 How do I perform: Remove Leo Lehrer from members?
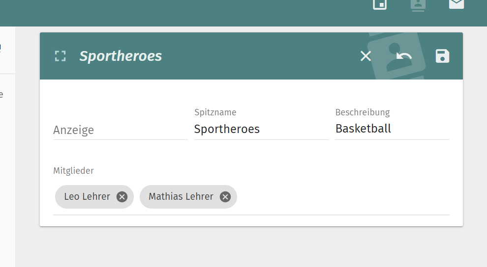pos(122,197)
